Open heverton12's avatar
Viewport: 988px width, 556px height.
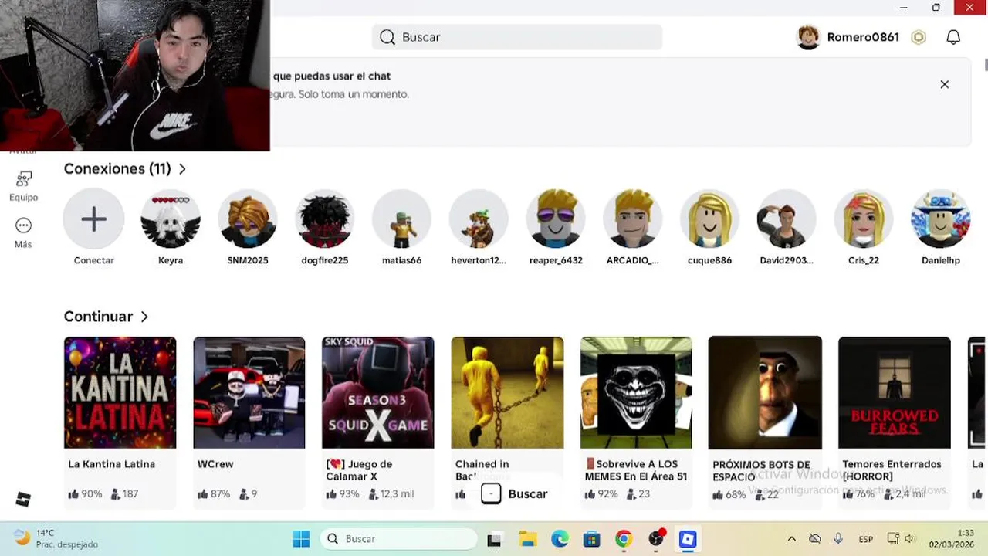point(479,219)
